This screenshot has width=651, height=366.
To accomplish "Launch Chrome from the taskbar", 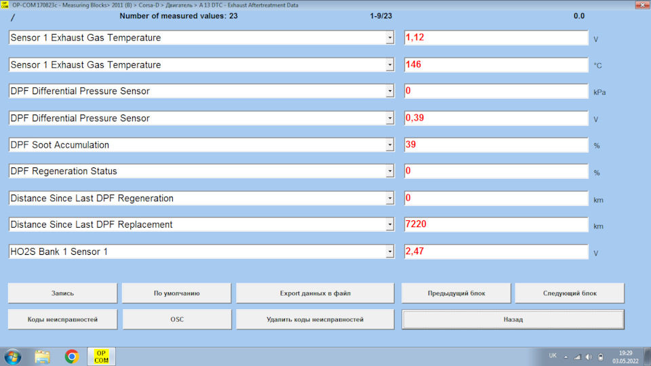I will (71, 357).
